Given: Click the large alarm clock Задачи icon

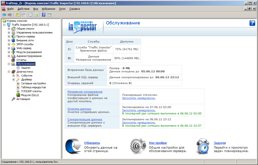Looking at the screenshot, I should point(203,146).
